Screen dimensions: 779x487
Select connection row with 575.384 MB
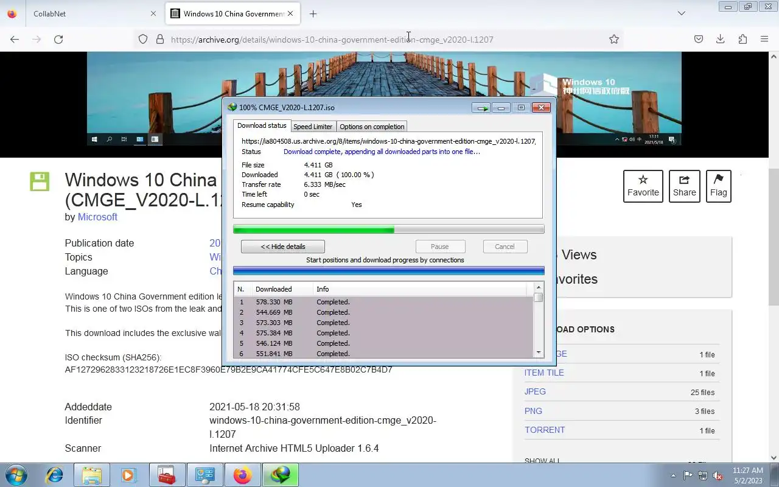[x=383, y=333]
